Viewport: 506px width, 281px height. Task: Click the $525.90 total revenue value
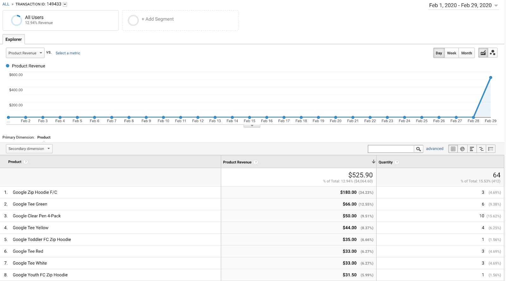361,175
